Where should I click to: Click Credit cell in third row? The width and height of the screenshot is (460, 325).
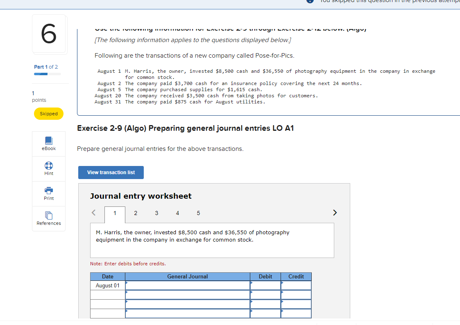[296, 304]
